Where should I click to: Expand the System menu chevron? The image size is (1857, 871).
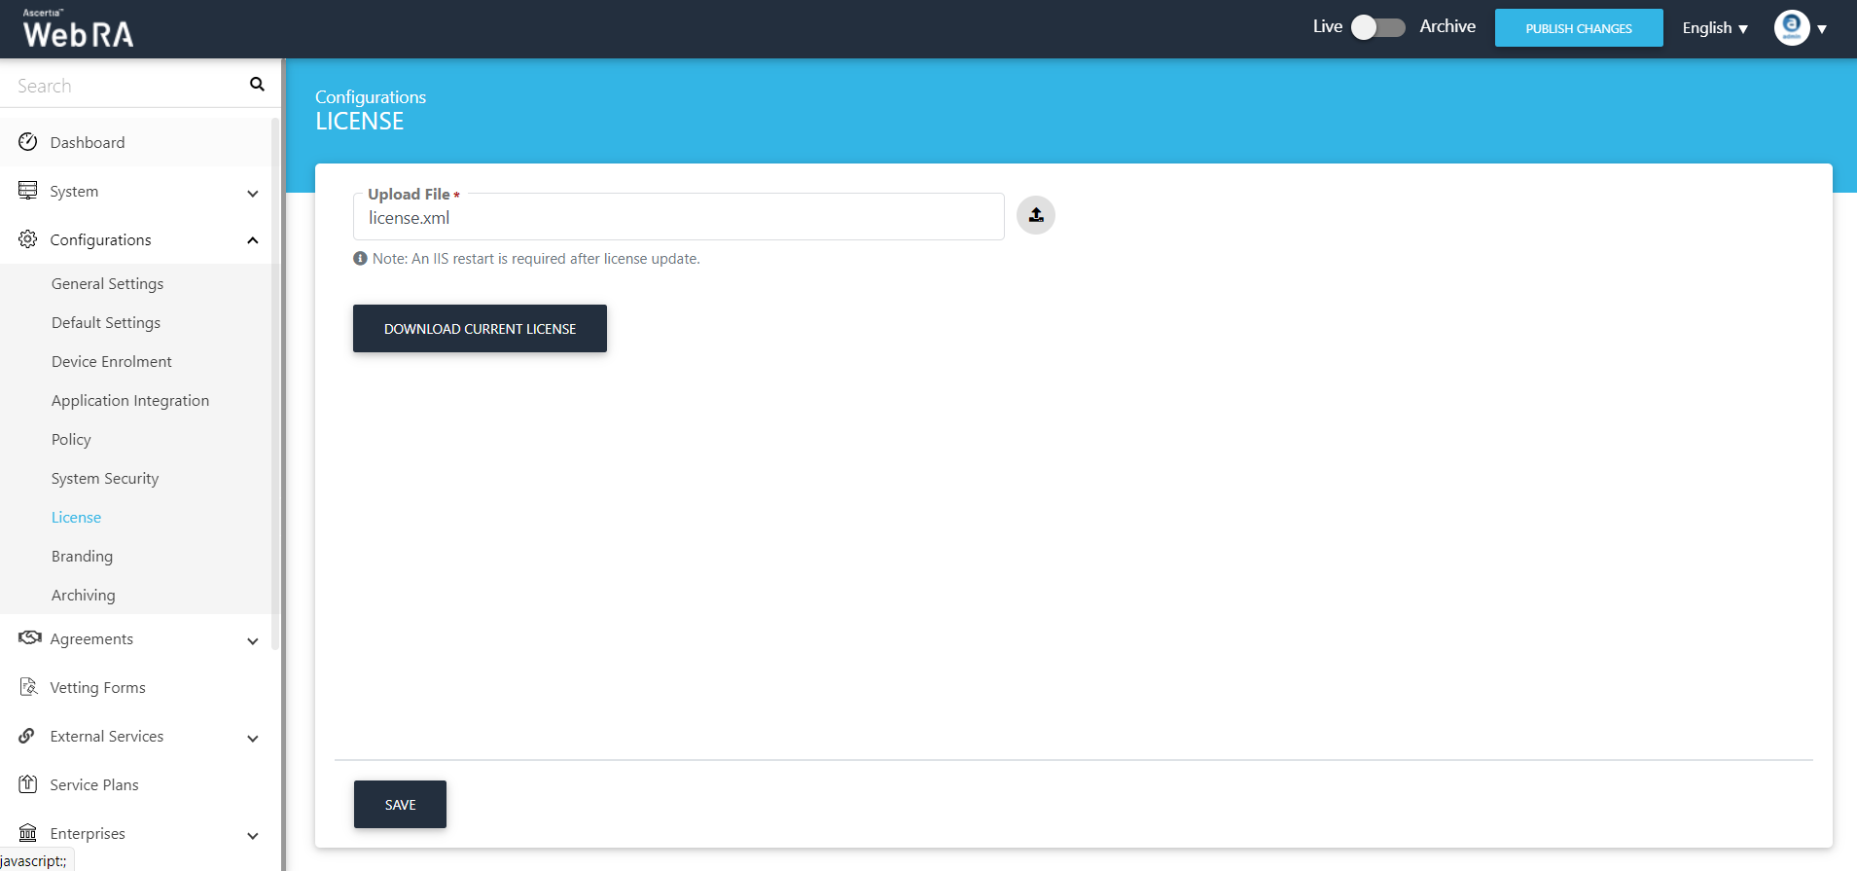[x=253, y=193]
